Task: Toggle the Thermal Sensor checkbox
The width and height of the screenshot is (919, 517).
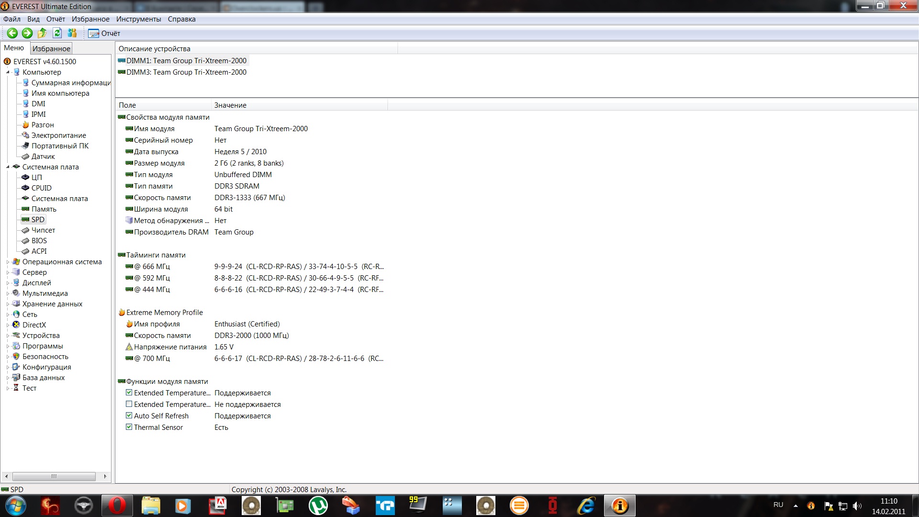Action: tap(129, 427)
